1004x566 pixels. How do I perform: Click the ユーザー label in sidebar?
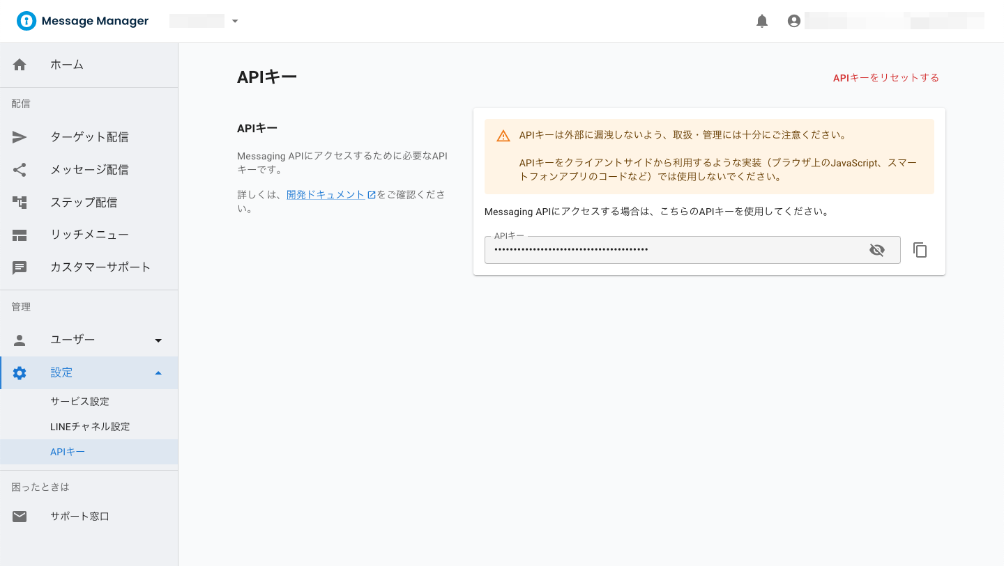pyautogui.click(x=73, y=340)
